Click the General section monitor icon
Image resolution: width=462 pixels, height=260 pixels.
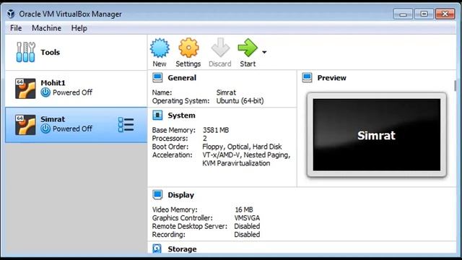tap(157, 78)
